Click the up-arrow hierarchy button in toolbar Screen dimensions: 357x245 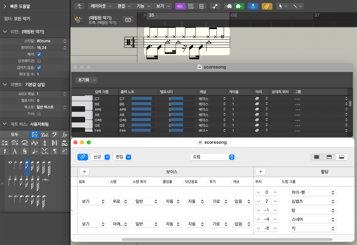[79, 6]
